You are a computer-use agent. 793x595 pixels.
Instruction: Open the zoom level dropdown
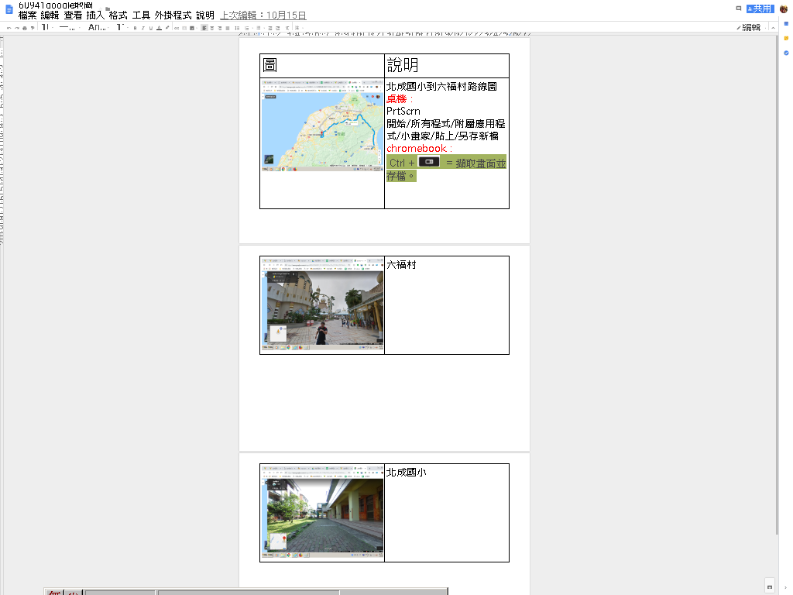click(47, 27)
